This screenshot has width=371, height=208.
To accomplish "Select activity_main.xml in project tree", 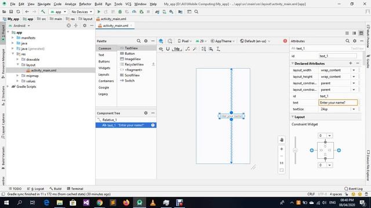I will (x=44, y=70).
